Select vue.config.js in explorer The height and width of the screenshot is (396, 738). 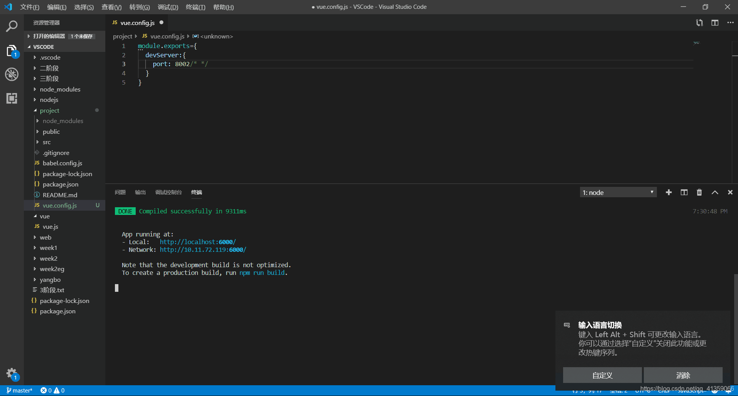(64, 205)
